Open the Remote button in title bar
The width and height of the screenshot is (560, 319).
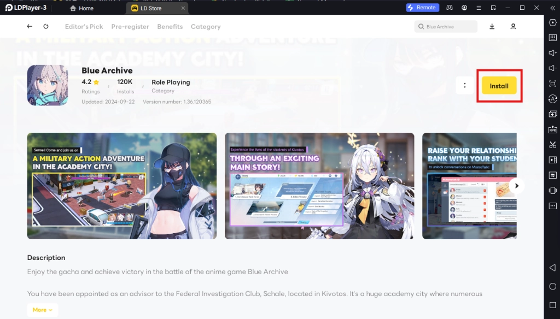pyautogui.click(x=423, y=8)
